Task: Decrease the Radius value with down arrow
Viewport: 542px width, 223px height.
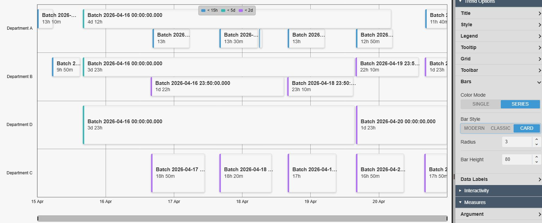Action: click(536, 144)
